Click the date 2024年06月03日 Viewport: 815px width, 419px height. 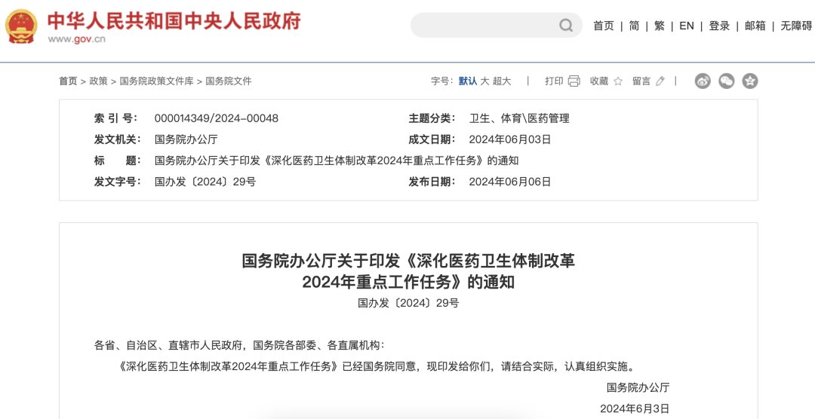(x=510, y=139)
